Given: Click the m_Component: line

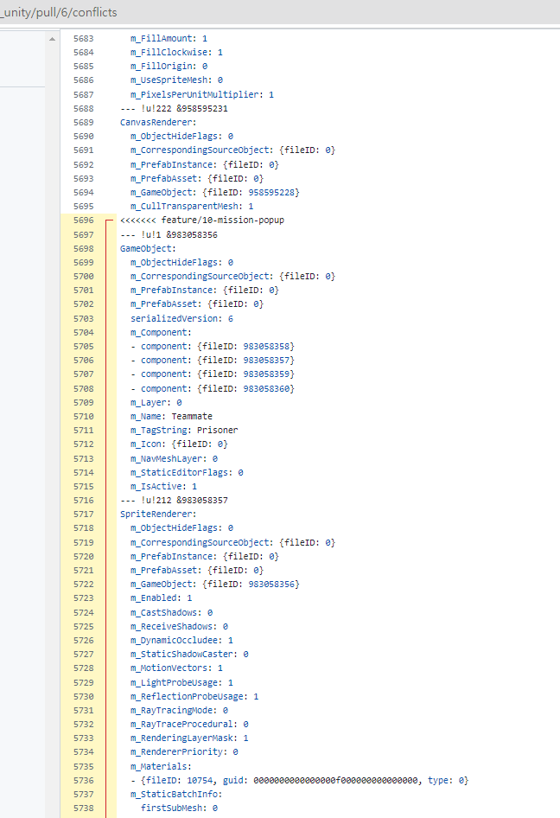Looking at the screenshot, I should click(161, 332).
